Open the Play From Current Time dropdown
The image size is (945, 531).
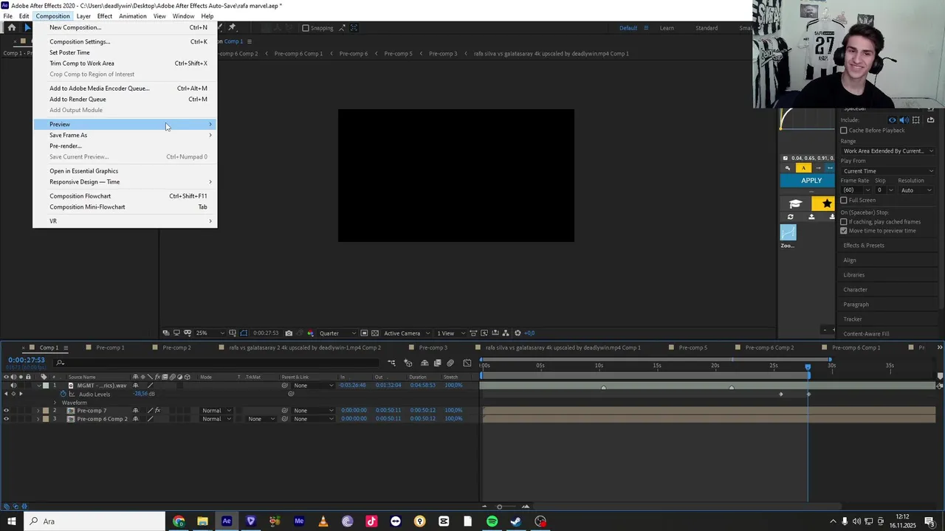[887, 171]
